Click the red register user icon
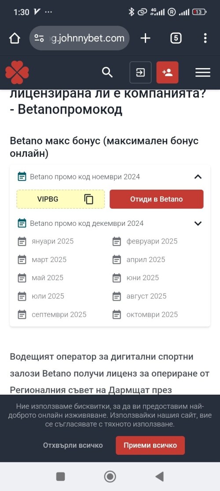 167,72
